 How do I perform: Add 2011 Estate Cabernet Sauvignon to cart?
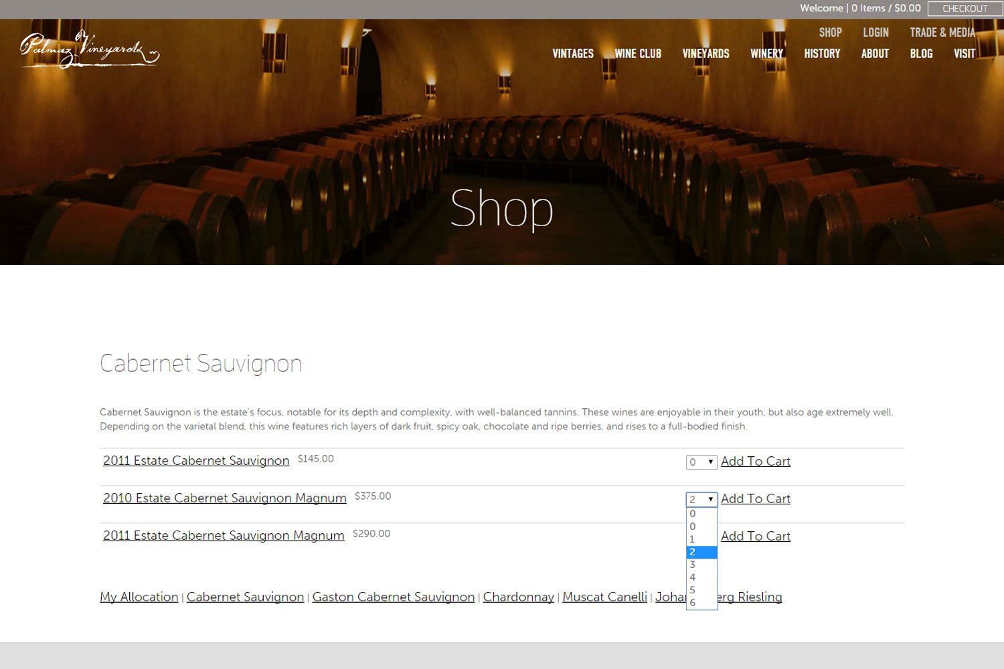pos(756,462)
